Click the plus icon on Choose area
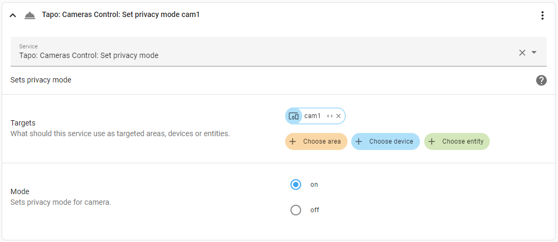 (x=293, y=141)
